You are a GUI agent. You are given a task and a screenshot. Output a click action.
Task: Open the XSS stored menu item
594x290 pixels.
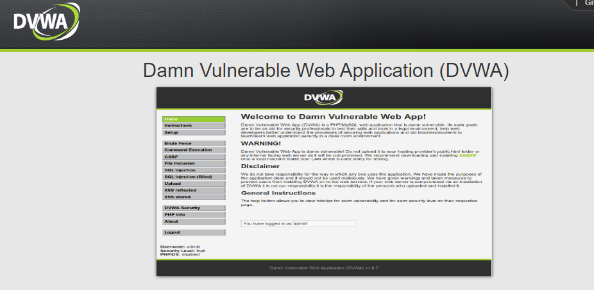point(193,197)
